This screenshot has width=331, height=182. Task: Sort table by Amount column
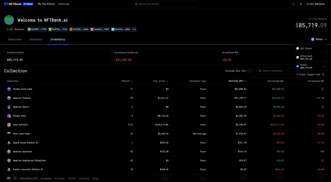click(127, 81)
